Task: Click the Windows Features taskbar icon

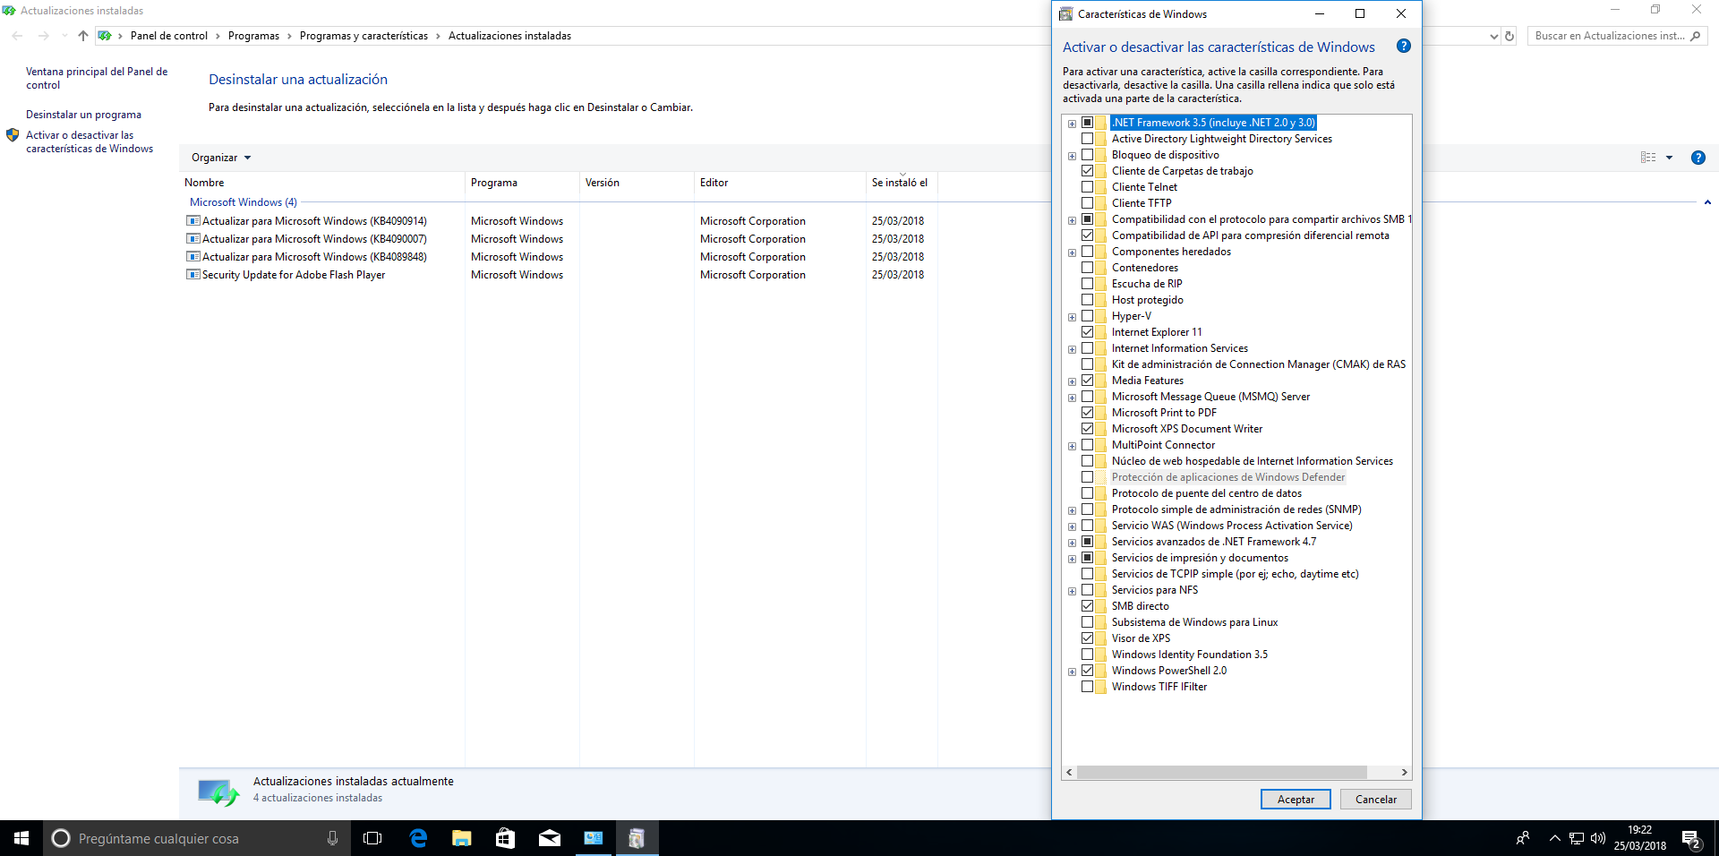Action: tap(637, 838)
